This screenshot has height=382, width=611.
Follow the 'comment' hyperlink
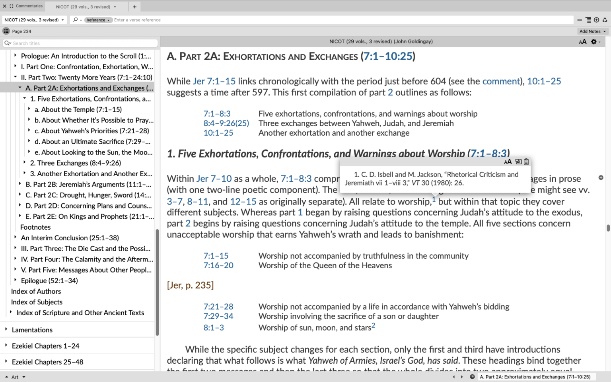click(501, 81)
